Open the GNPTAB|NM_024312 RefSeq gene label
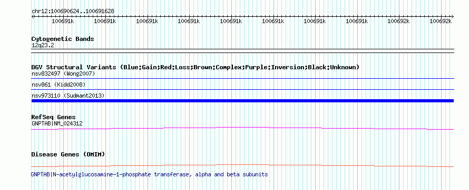The width and height of the screenshot is (469, 190). click(x=57, y=123)
